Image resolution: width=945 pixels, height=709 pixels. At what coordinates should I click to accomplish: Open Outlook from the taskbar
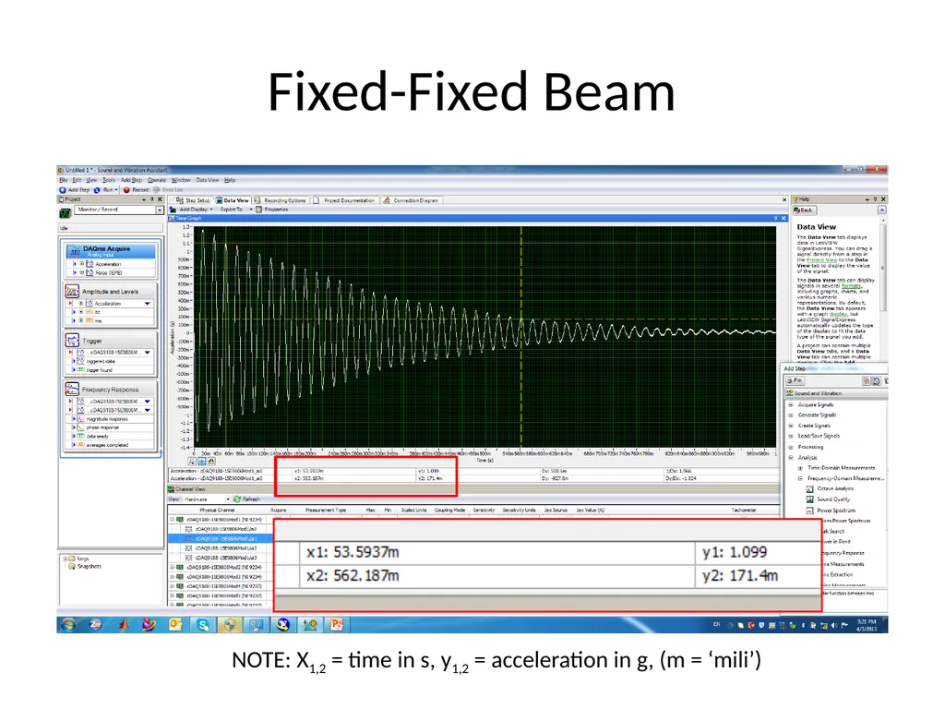(x=175, y=625)
